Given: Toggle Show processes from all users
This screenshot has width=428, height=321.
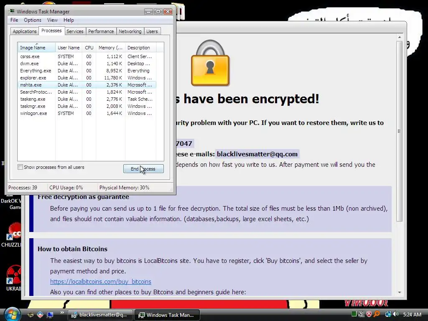Looking at the screenshot, I should coord(20,167).
